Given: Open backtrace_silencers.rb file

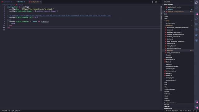Looking at the screenshot, I should click(174, 32).
